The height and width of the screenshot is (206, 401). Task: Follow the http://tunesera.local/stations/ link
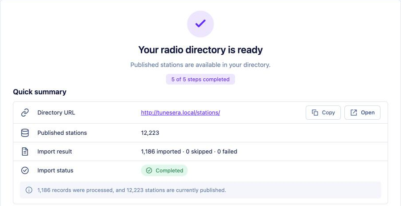[180, 113]
